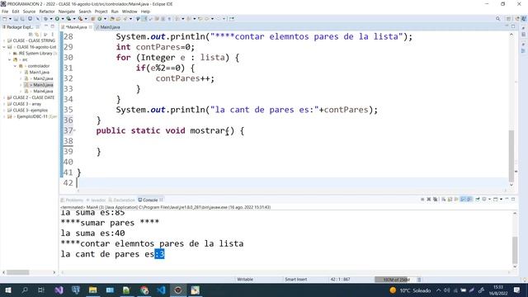528x297 pixels.
Task: Close the Main4.java editor tab
Action: pyautogui.click(x=91, y=27)
